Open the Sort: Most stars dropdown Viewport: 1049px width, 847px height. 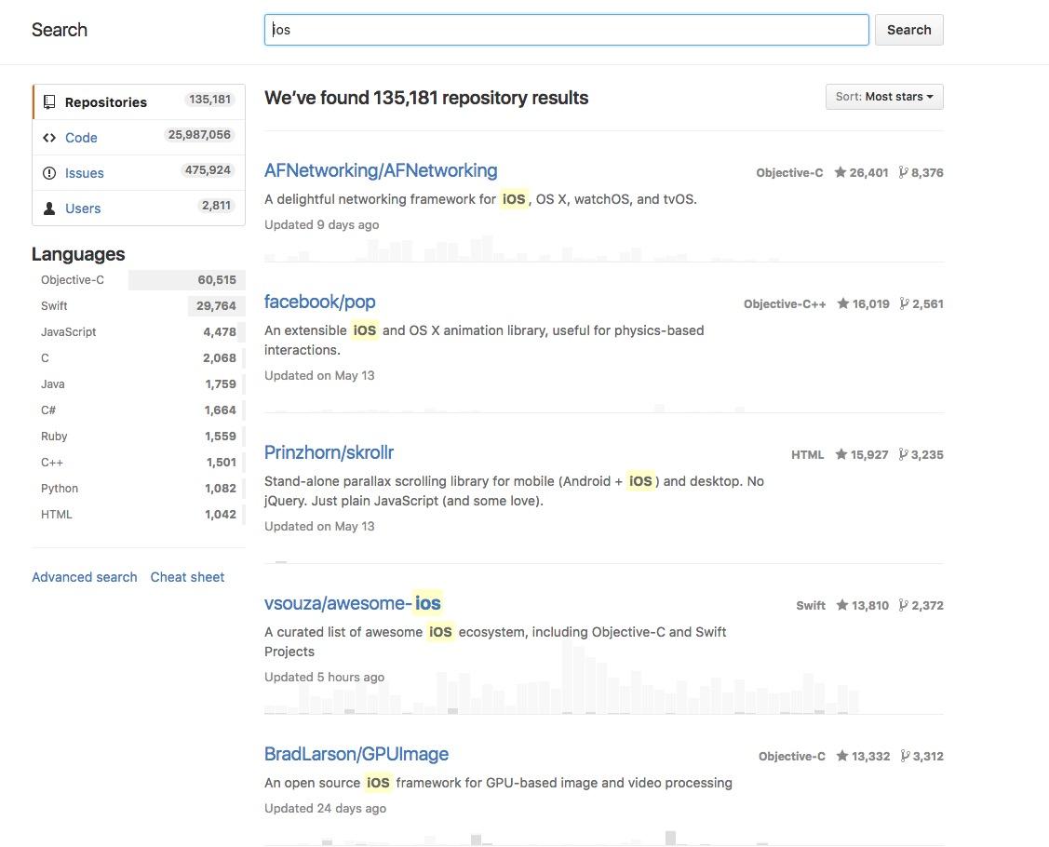884,97
